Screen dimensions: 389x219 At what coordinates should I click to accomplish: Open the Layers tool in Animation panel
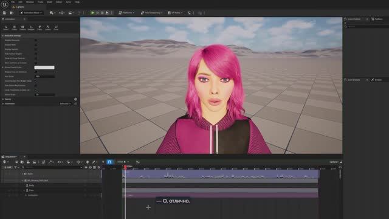pyautogui.click(x=48, y=27)
